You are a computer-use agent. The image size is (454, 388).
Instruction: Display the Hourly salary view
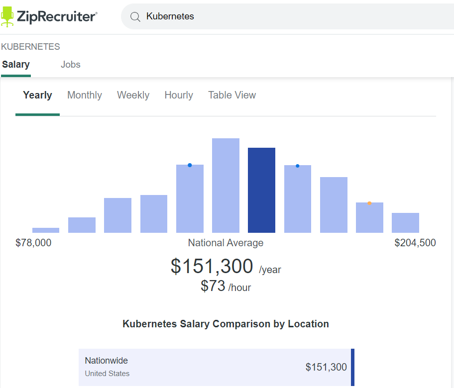[x=179, y=95]
